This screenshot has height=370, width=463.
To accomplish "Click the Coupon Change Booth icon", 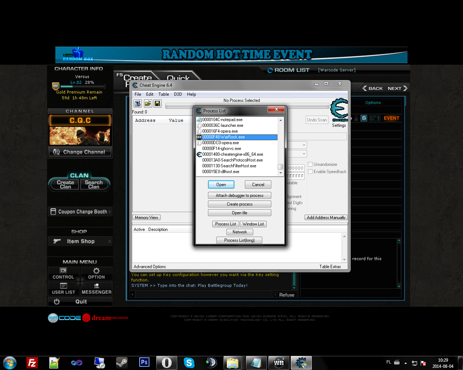I will (x=53, y=211).
